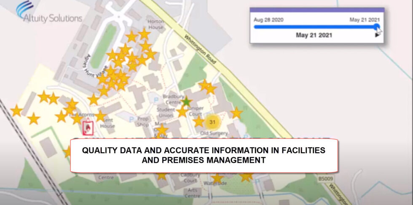Select the green star near Bradbury Centre

coord(186,102)
